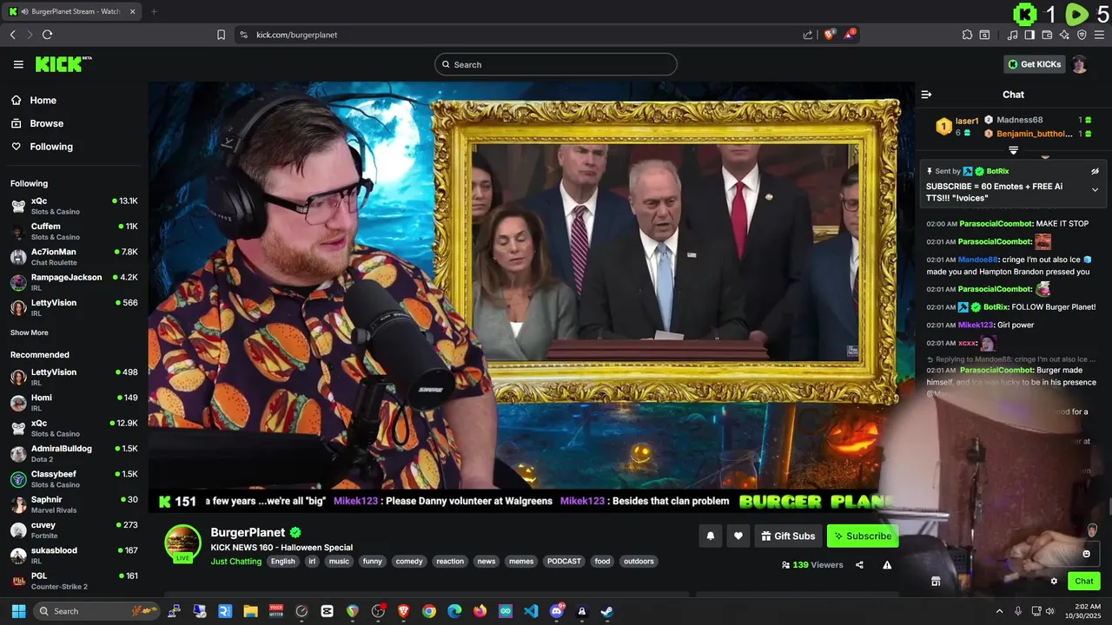This screenshot has height=625, width=1112.
Task: Open a new browser tab
Action: tap(154, 11)
